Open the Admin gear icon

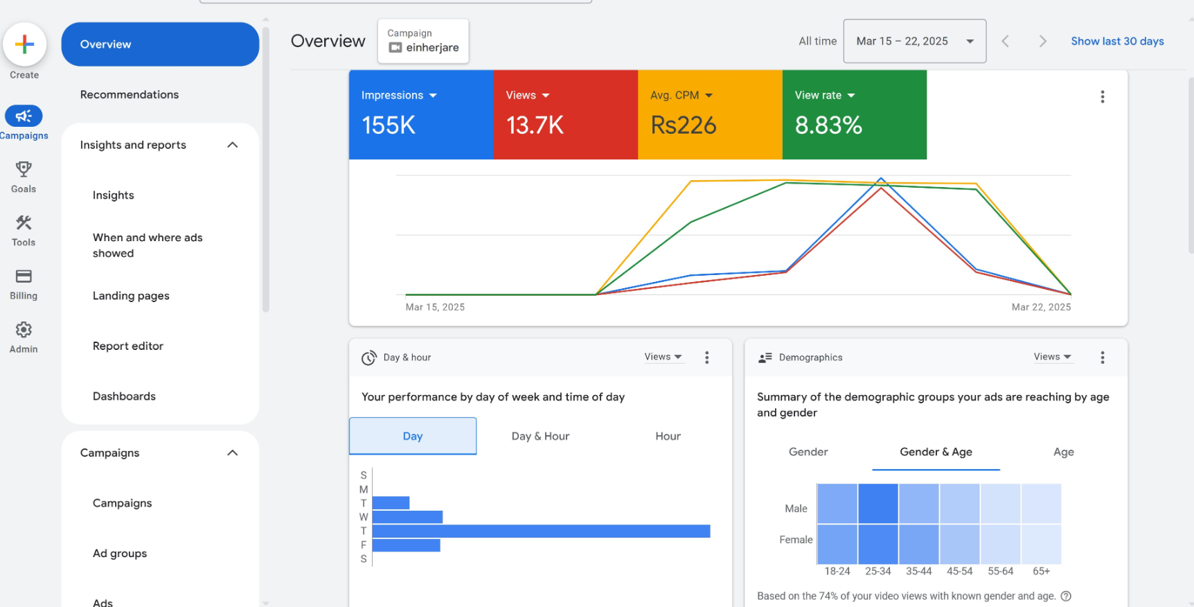point(24,330)
